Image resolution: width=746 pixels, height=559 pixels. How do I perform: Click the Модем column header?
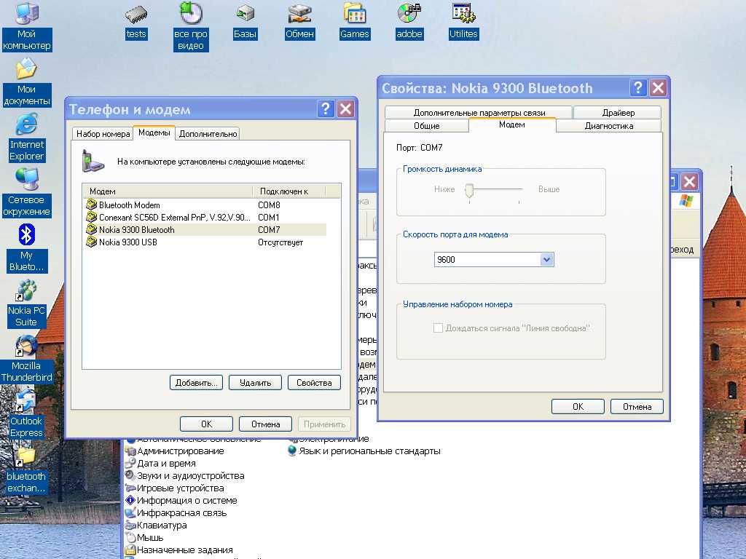coord(168,191)
